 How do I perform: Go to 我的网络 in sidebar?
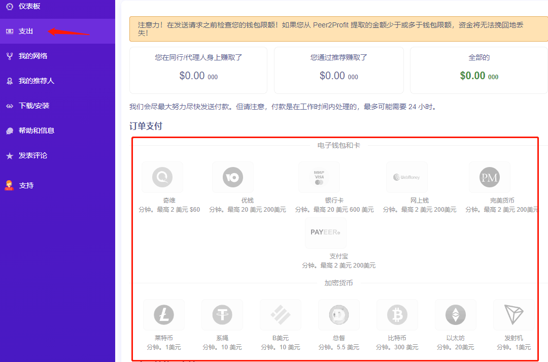(x=32, y=56)
